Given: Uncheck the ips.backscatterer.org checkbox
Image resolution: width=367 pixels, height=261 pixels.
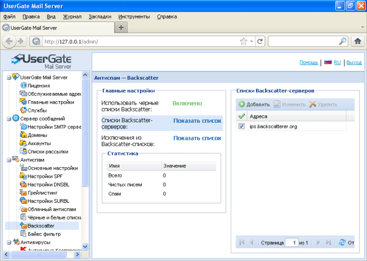Looking at the screenshot, I should [241, 126].
